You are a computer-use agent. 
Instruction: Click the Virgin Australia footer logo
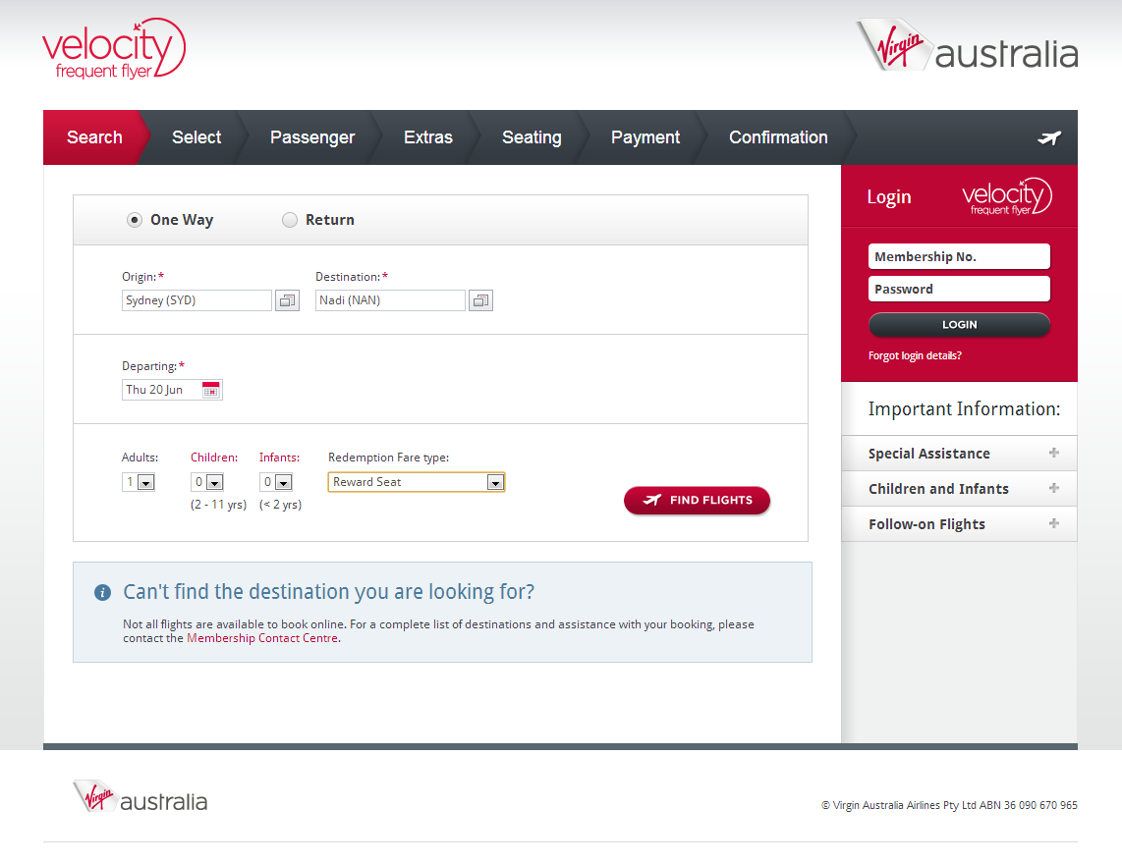[x=140, y=796]
